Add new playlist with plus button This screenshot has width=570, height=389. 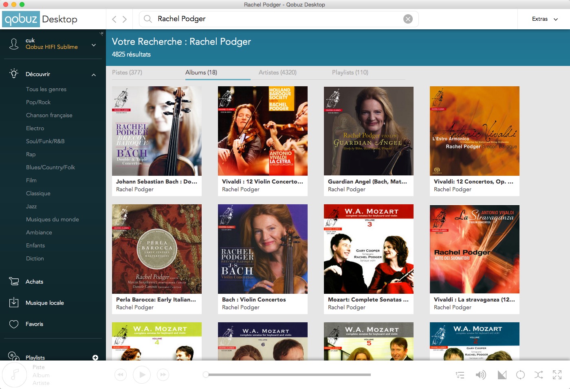pyautogui.click(x=95, y=357)
